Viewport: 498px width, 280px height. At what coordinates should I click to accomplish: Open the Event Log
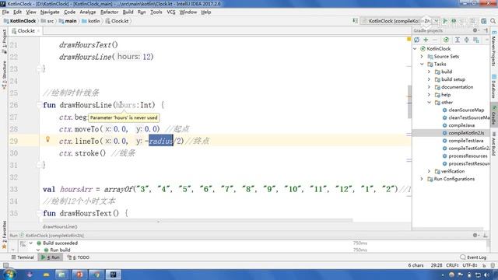(x=473, y=257)
